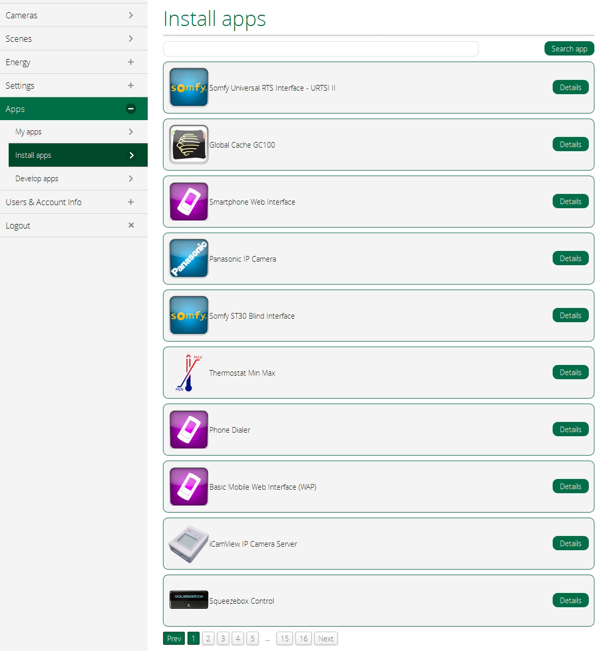Open the Cameras sidebar item
This screenshot has height=651, width=599.
click(73, 15)
